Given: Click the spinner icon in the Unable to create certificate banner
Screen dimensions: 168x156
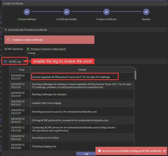Looking at the screenshot, I should click(x=9, y=40).
